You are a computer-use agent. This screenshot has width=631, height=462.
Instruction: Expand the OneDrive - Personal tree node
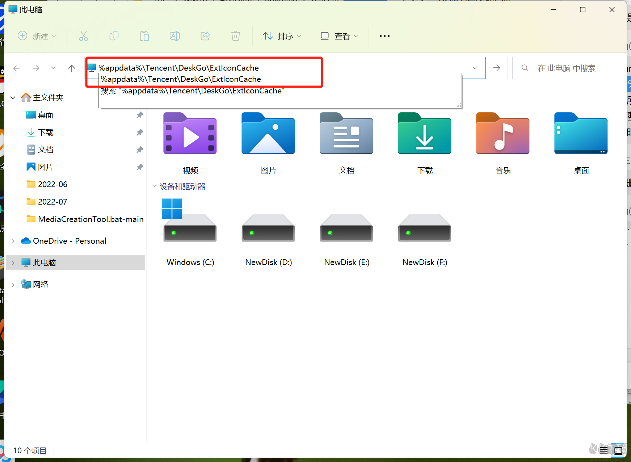click(13, 241)
